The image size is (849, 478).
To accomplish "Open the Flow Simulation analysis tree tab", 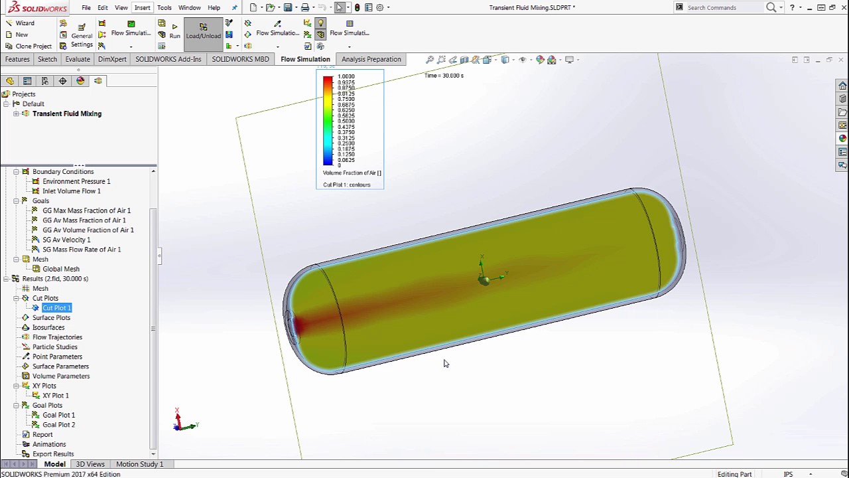I will click(x=98, y=81).
